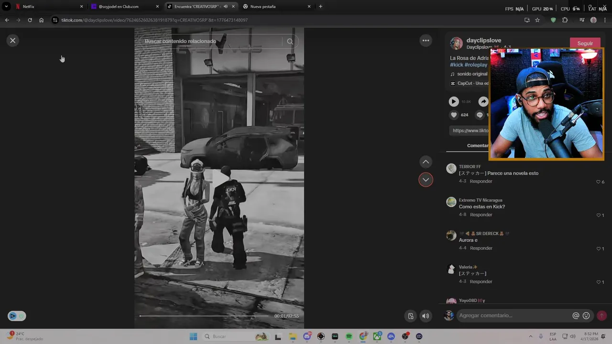612x344 pixels.
Task: Bookmark this page with the star icon
Action: (x=537, y=20)
